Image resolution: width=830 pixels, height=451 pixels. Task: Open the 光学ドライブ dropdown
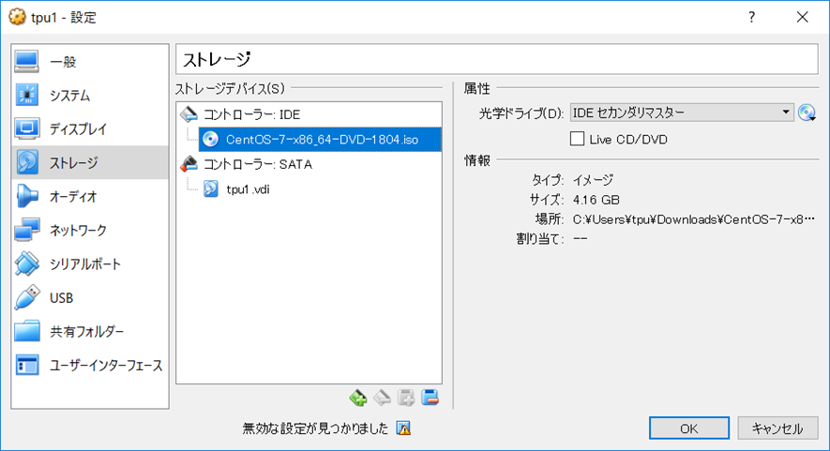(682, 113)
